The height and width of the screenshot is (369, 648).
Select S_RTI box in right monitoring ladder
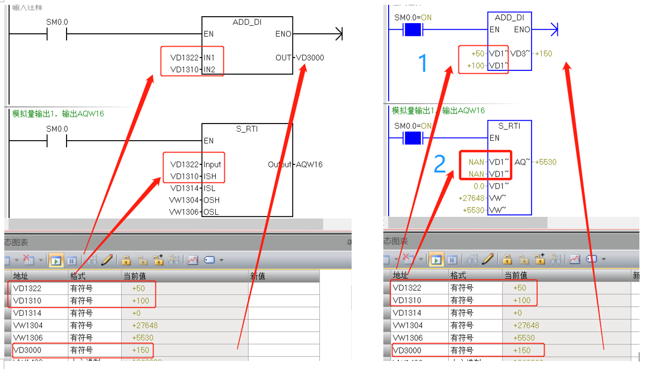(509, 168)
